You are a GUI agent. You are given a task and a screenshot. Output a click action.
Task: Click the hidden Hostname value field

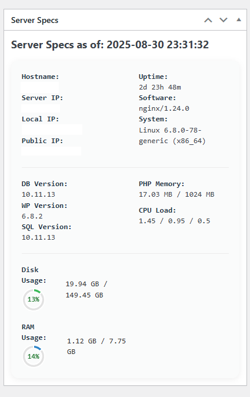[x=40, y=87]
